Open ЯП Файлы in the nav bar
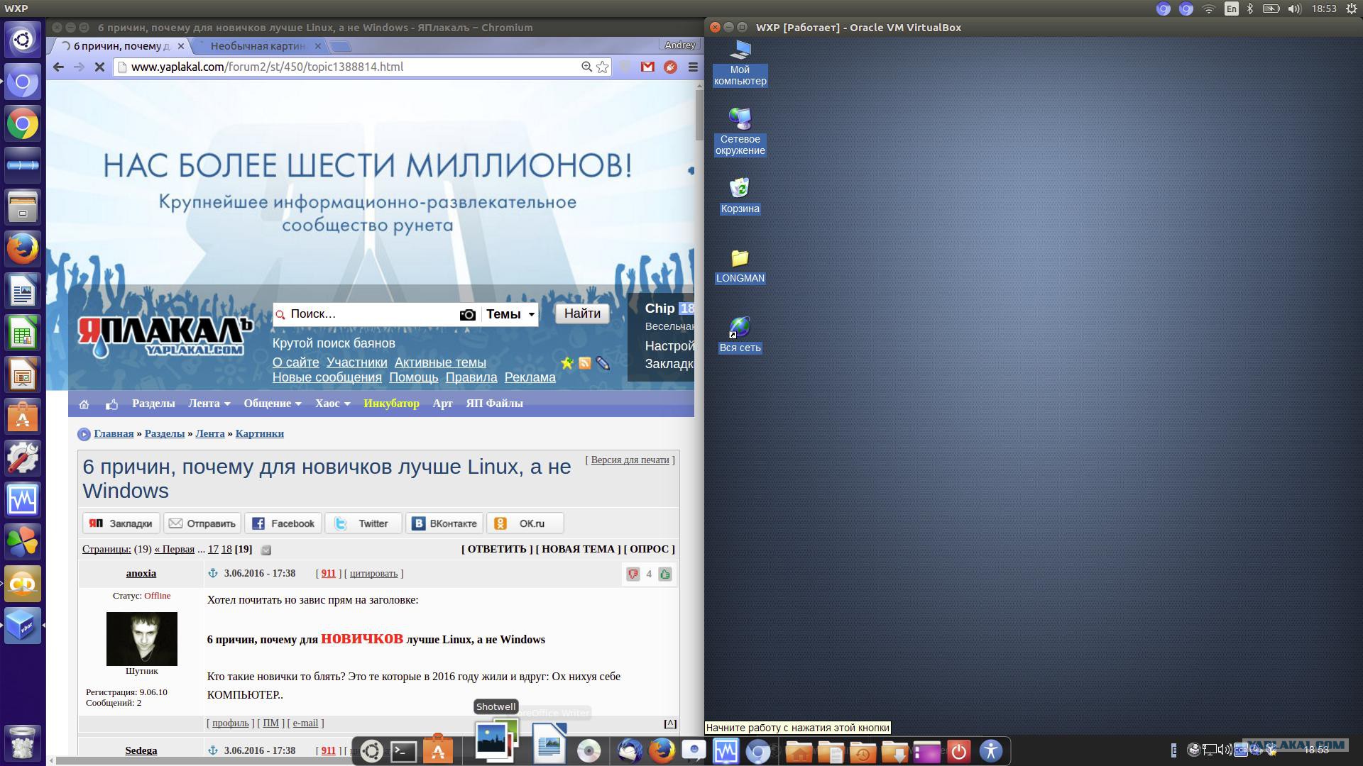This screenshot has height=766, width=1363. pyautogui.click(x=494, y=404)
